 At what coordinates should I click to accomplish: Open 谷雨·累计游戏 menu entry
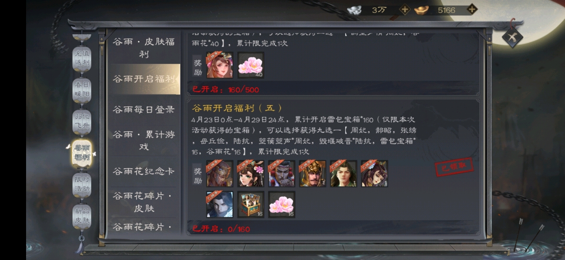(143, 140)
